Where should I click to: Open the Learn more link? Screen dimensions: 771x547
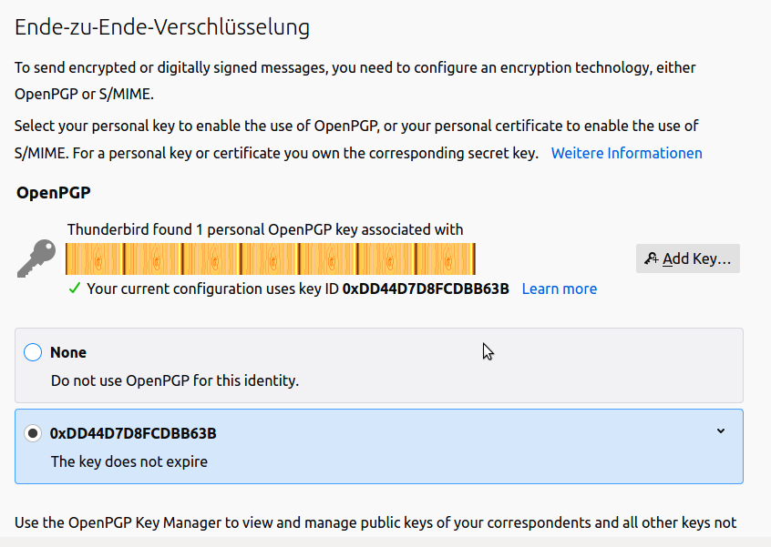[559, 289]
